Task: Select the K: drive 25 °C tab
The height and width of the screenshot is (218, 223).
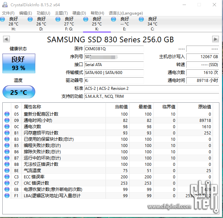Action: pyautogui.click(x=97, y=24)
